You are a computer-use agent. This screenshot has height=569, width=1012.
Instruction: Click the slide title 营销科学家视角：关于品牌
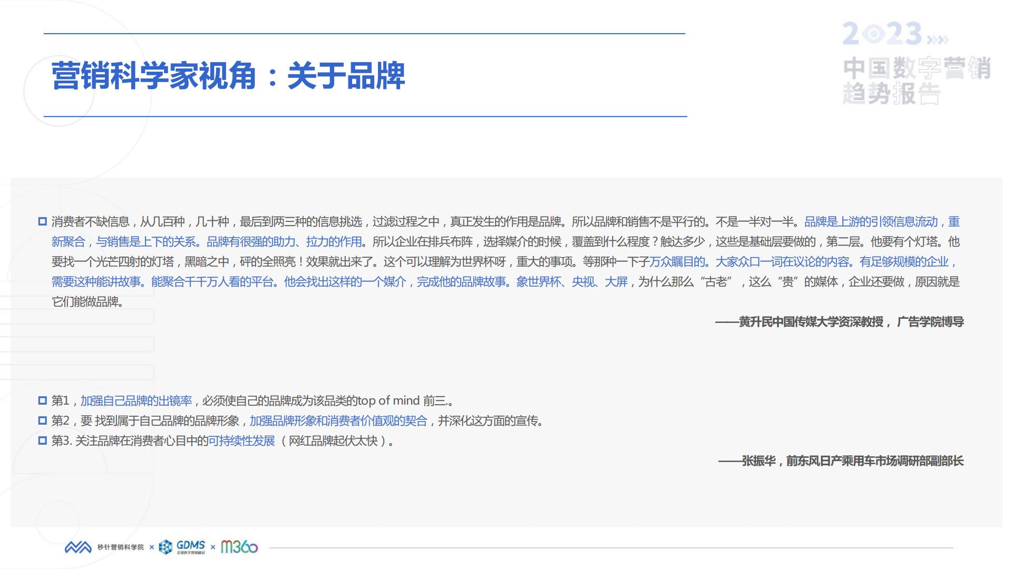pos(228,75)
